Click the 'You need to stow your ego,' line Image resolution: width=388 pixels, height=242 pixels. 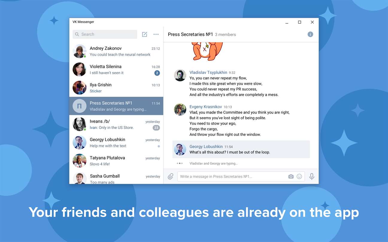click(213, 123)
